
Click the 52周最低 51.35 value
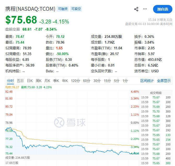[x=27, y=54]
